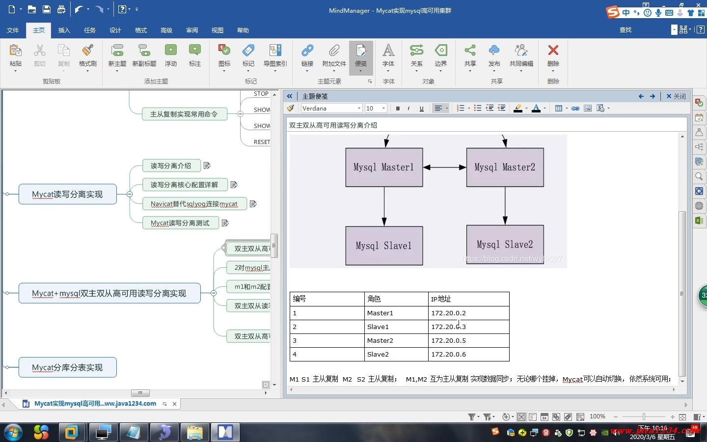The image size is (707, 442).
Task: Insert image in the notes toolbar
Action: pyautogui.click(x=588, y=108)
